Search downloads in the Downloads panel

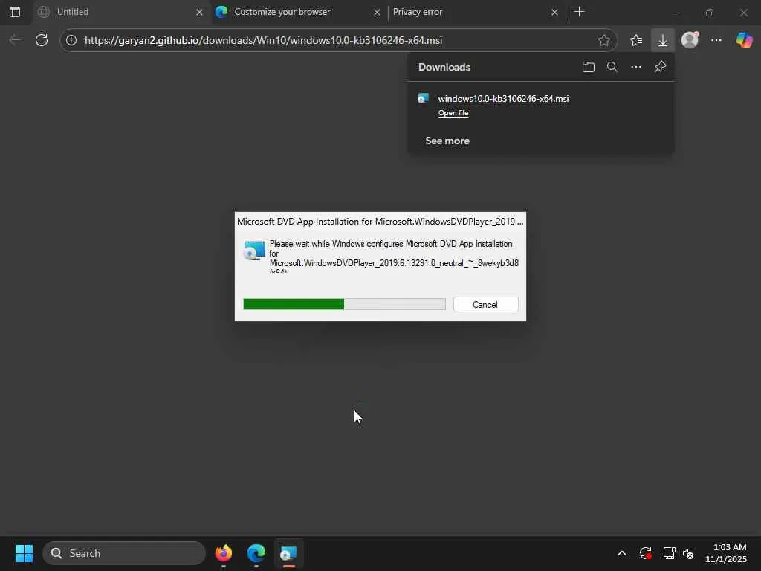(x=612, y=67)
